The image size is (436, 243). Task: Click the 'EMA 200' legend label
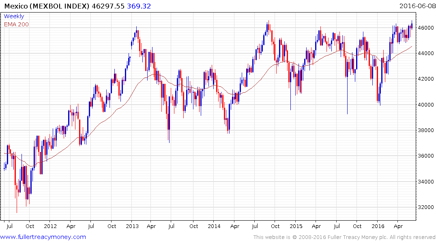tap(16, 24)
